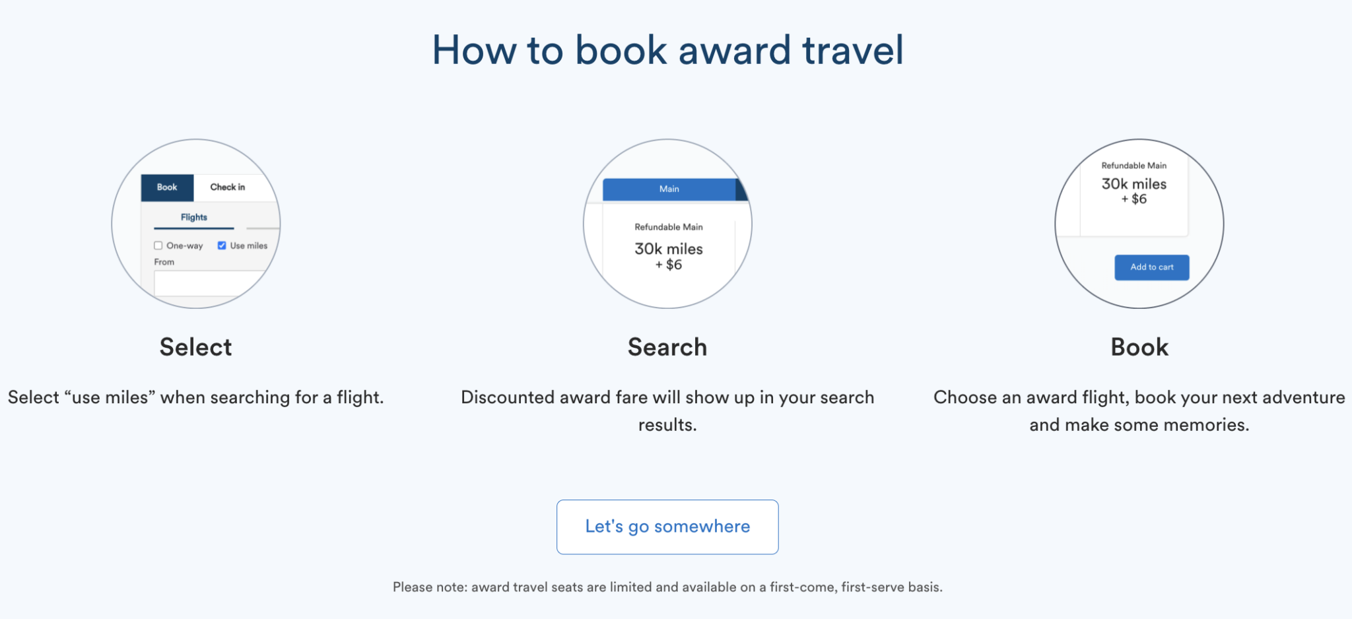Switch to the Check in tab
Image resolution: width=1352 pixels, height=619 pixels.
tap(228, 187)
